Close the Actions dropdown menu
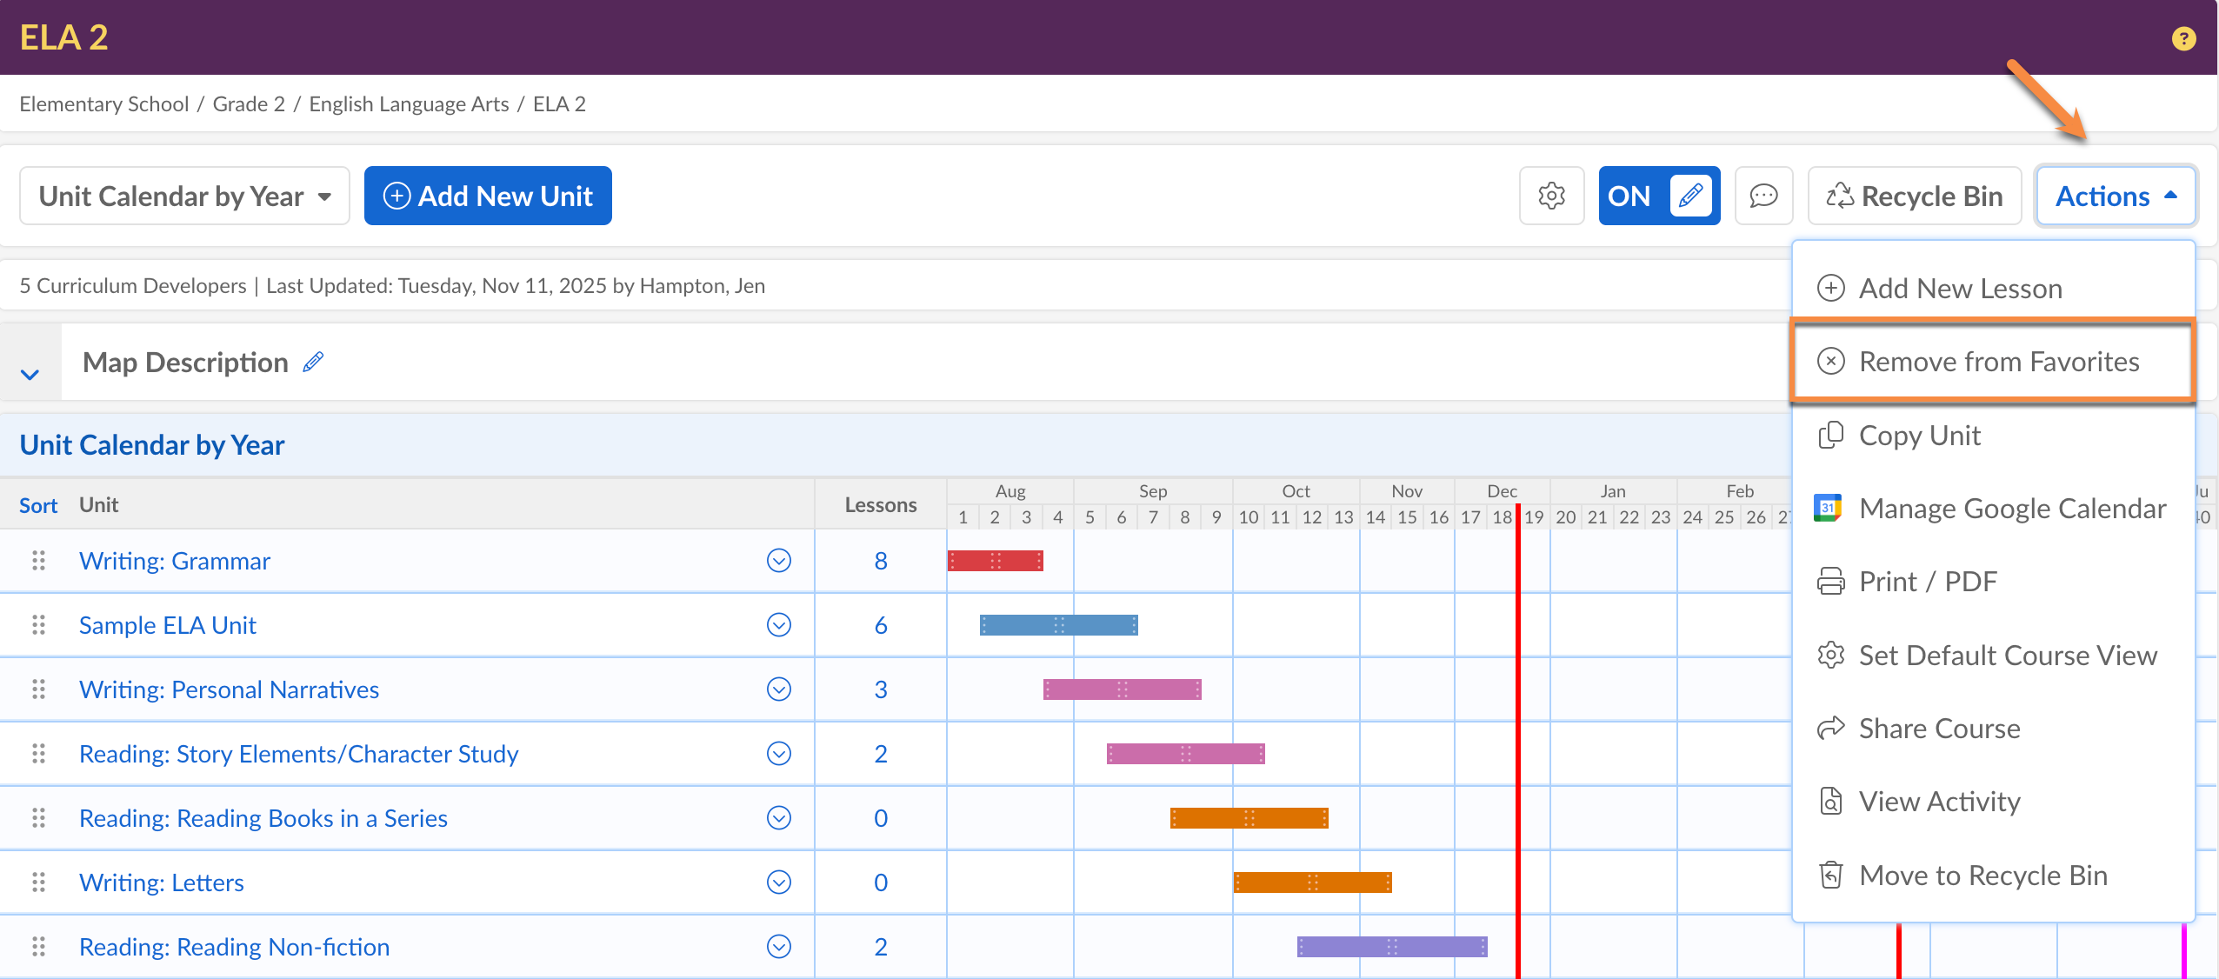 (x=2115, y=196)
